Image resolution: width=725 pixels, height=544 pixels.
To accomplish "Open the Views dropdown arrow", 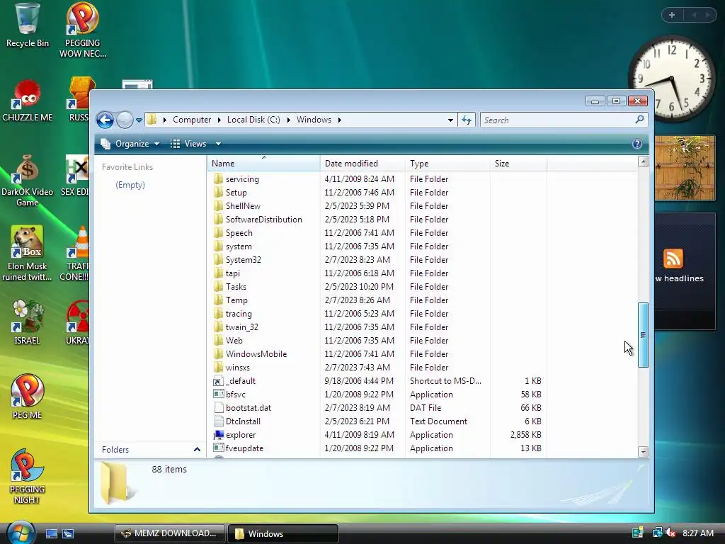I will pyautogui.click(x=218, y=144).
